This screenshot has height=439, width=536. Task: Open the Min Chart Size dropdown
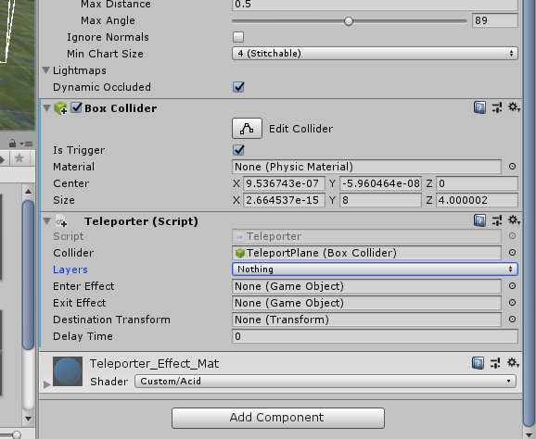tap(375, 54)
